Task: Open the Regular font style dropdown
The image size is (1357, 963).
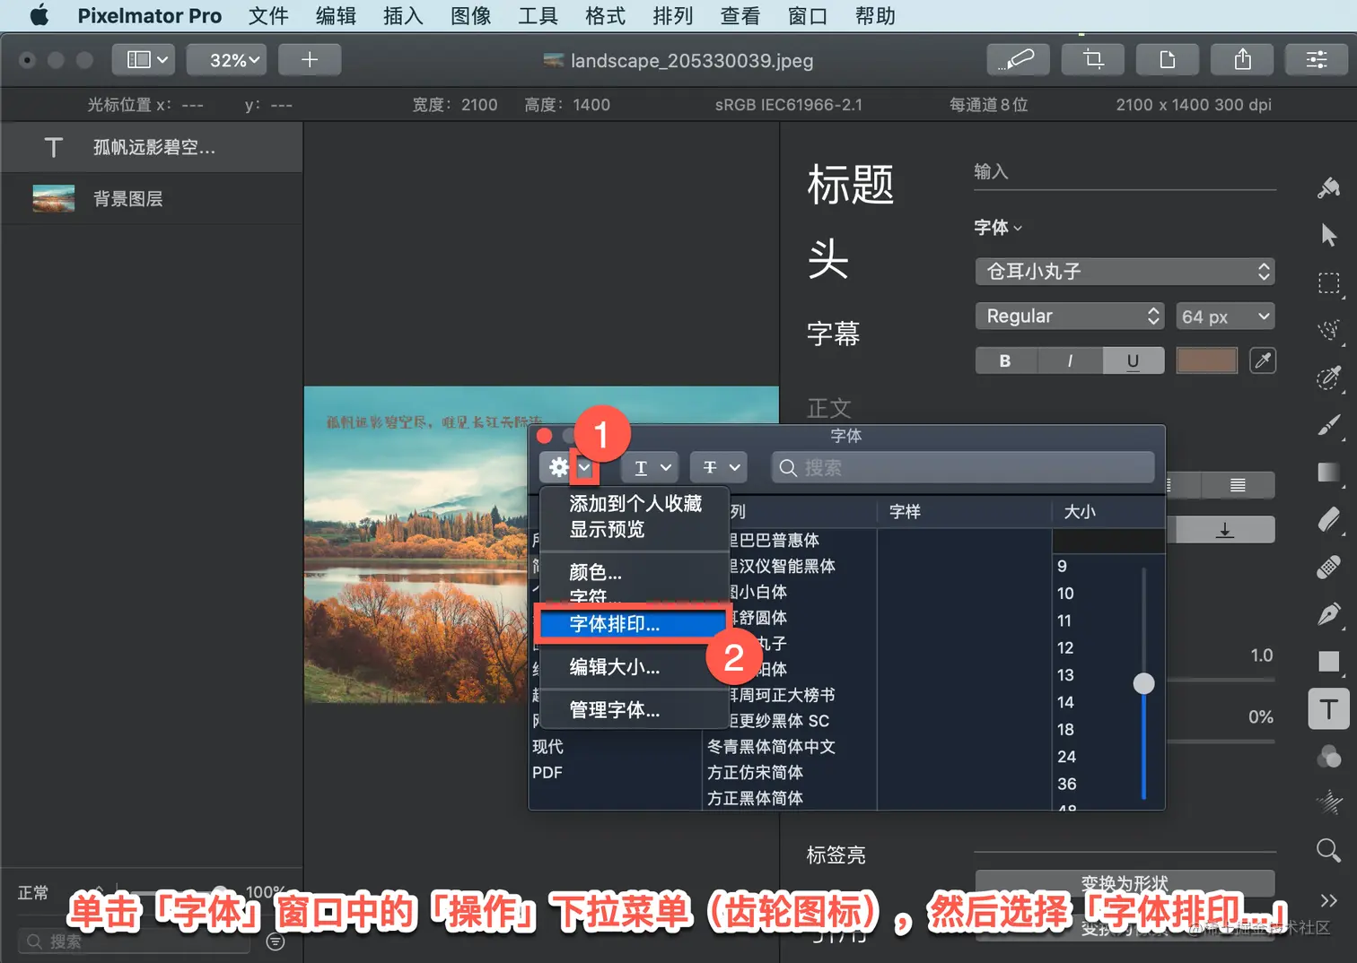Action: pos(1070,316)
